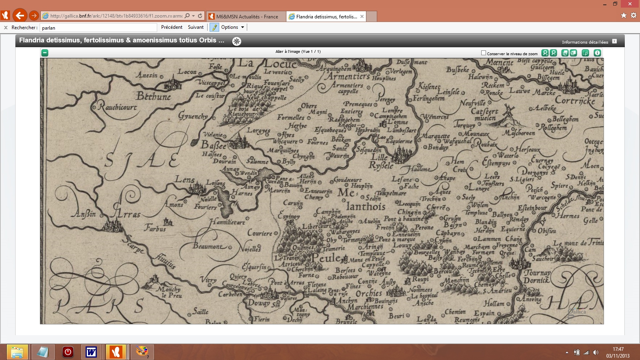Rotate the map image left
The image size is (640, 360).
[x=565, y=53]
